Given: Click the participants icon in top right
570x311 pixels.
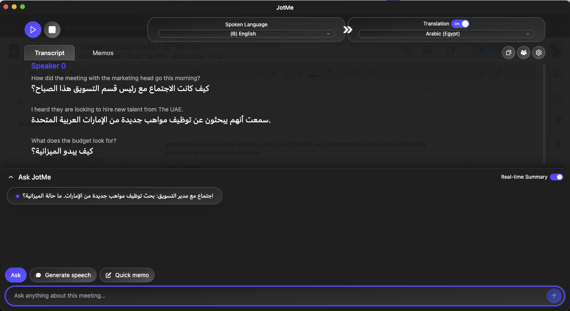Looking at the screenshot, I should (x=523, y=53).
